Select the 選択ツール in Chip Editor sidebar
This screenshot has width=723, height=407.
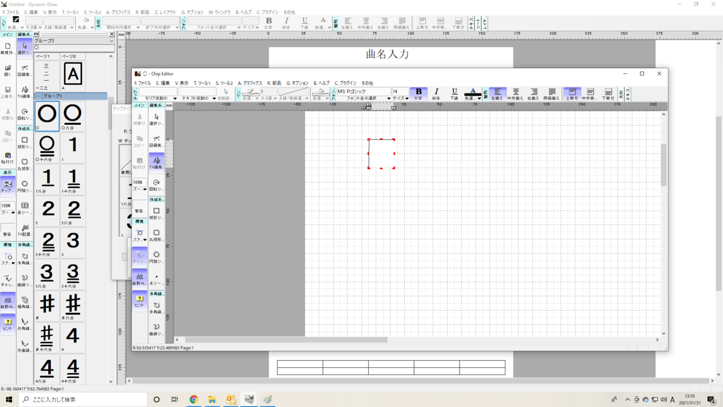[156, 119]
